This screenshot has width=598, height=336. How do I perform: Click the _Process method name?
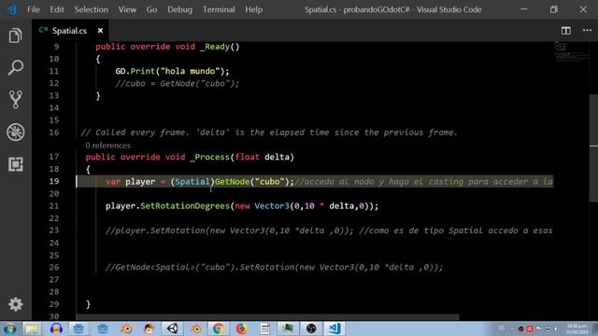pyautogui.click(x=209, y=157)
